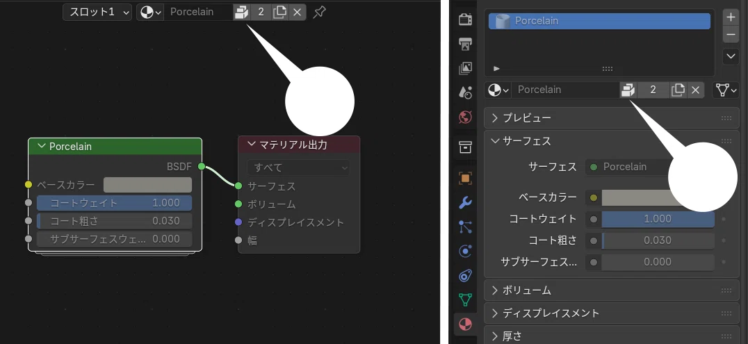Click user count 2 in properties panel

pos(653,90)
